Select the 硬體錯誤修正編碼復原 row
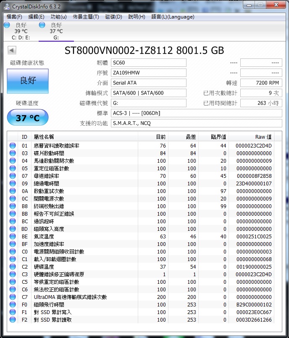 coord(142,274)
